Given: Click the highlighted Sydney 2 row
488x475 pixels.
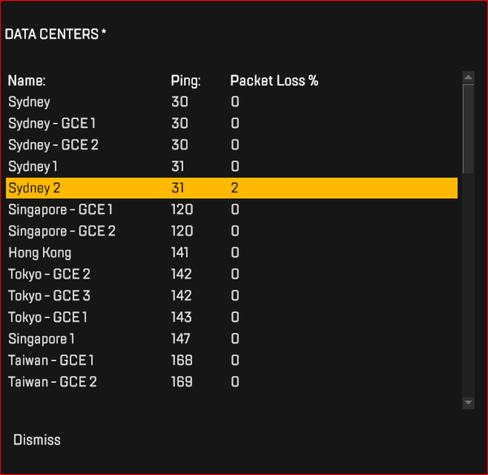Looking at the screenshot, I should click(x=231, y=188).
